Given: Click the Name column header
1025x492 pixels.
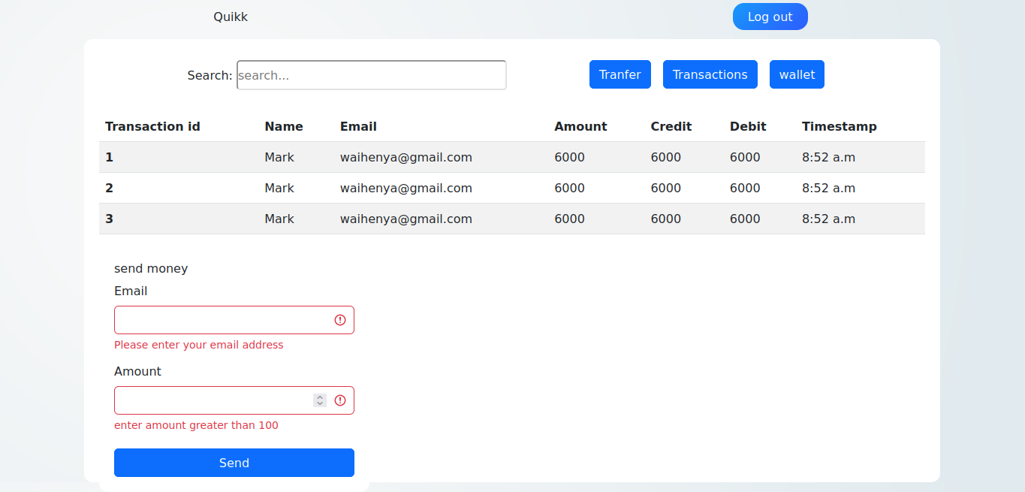Looking at the screenshot, I should point(284,126).
